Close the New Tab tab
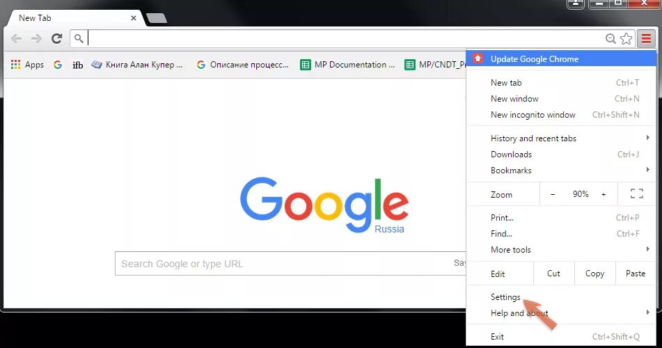The image size is (662, 348). tap(134, 18)
